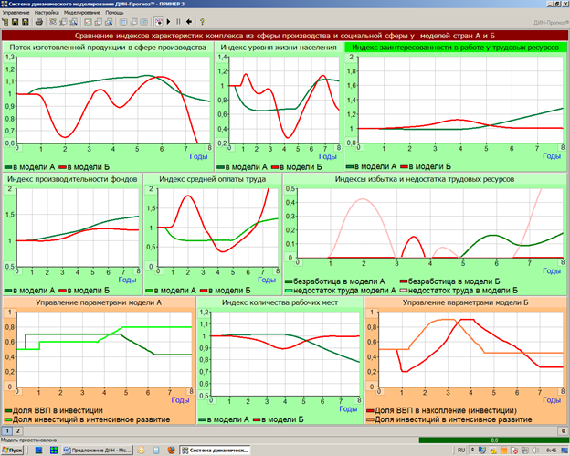Viewport: 570px width, 456px height.
Task: Pause the simulation using the pause icon
Action: pos(180,21)
